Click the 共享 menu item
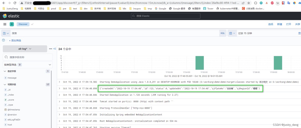The image size is (301, 128). (x=298, y=24)
